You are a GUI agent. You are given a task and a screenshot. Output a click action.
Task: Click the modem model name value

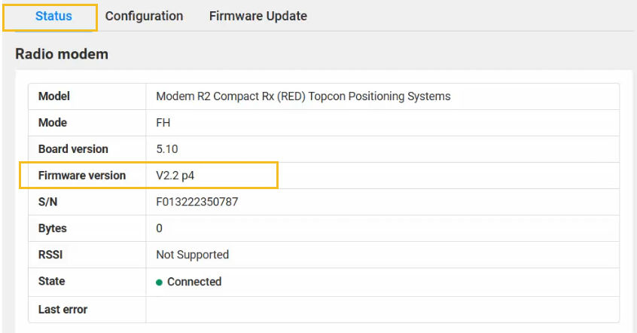pos(303,96)
